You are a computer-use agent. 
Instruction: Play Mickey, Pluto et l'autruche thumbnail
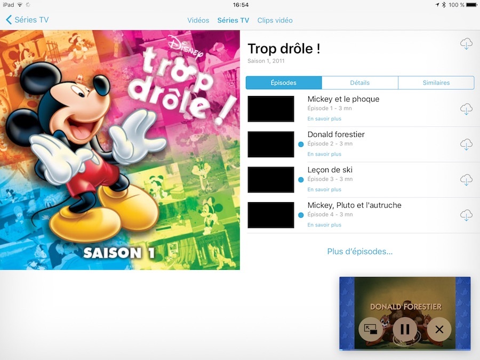pos(271,215)
